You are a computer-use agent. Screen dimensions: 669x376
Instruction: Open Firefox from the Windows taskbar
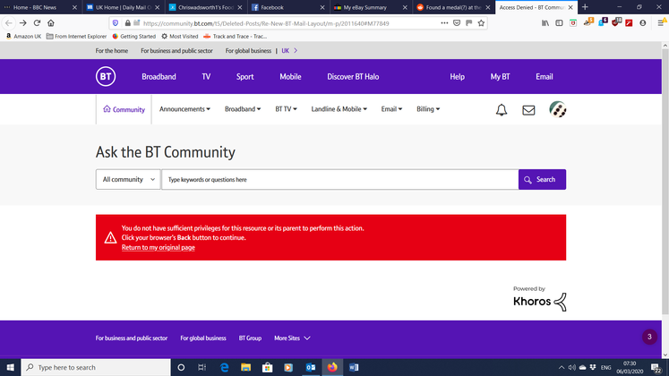pos(332,367)
